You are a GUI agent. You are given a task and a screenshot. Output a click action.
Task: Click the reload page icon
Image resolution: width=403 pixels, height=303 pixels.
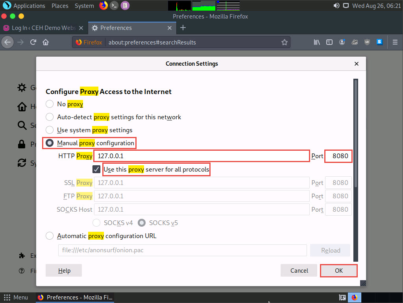click(33, 42)
